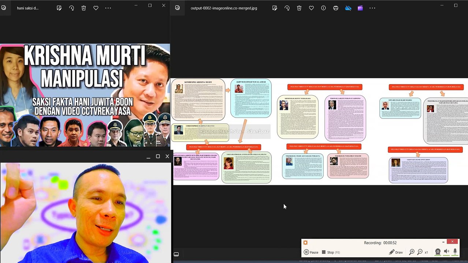This screenshot has width=468, height=263.
Task: Toggle microphone recording
Action: [455, 252]
